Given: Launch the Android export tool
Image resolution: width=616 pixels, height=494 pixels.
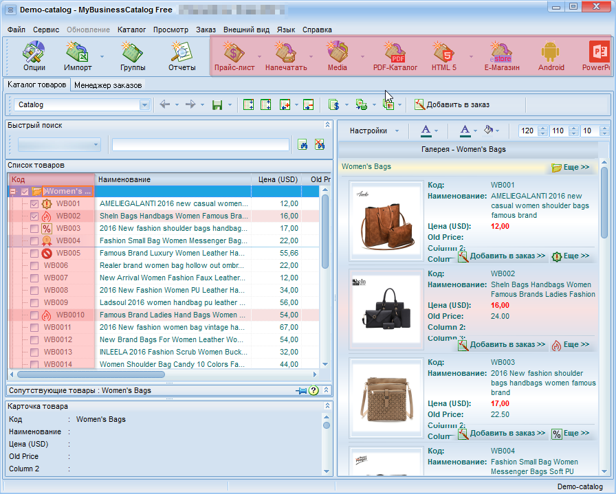Looking at the screenshot, I should [x=551, y=56].
